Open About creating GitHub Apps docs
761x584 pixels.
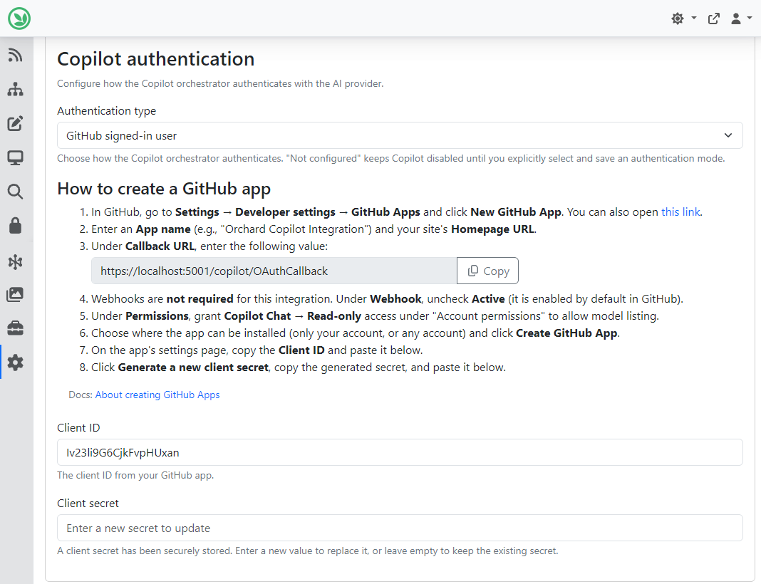[157, 395]
